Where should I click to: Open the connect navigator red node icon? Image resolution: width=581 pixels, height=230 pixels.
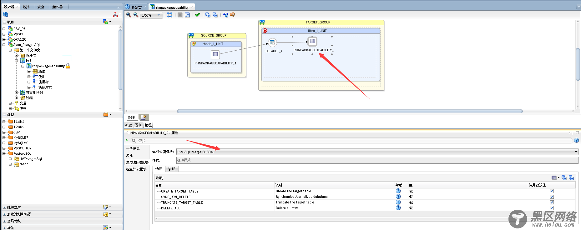(x=116, y=14)
